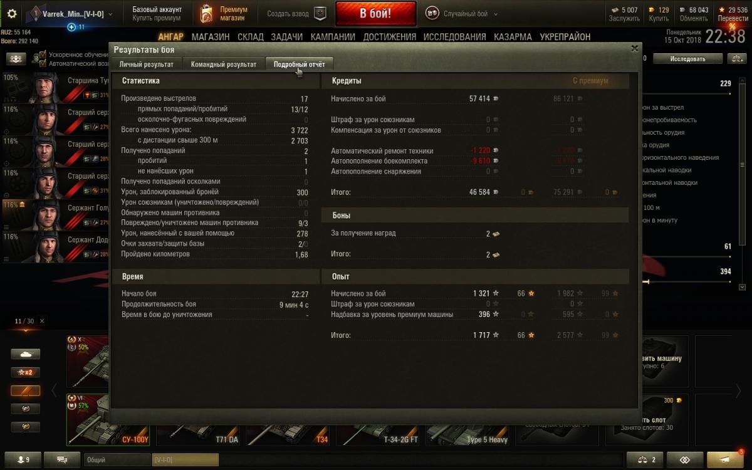
Task: Toggle the highlighted orange carousel filter
Action: (25, 391)
